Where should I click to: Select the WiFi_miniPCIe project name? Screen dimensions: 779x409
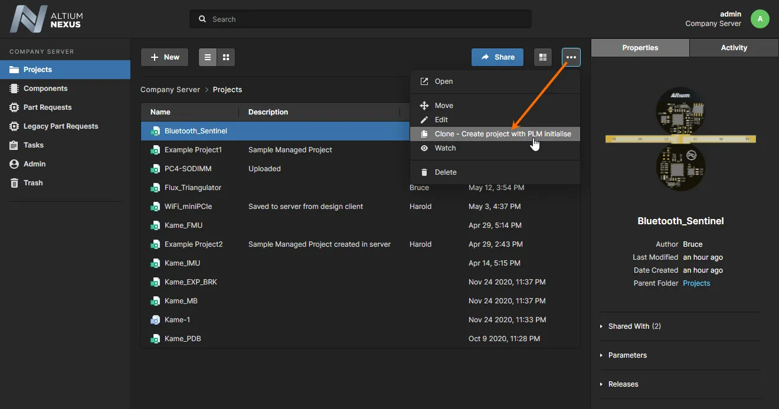(188, 207)
